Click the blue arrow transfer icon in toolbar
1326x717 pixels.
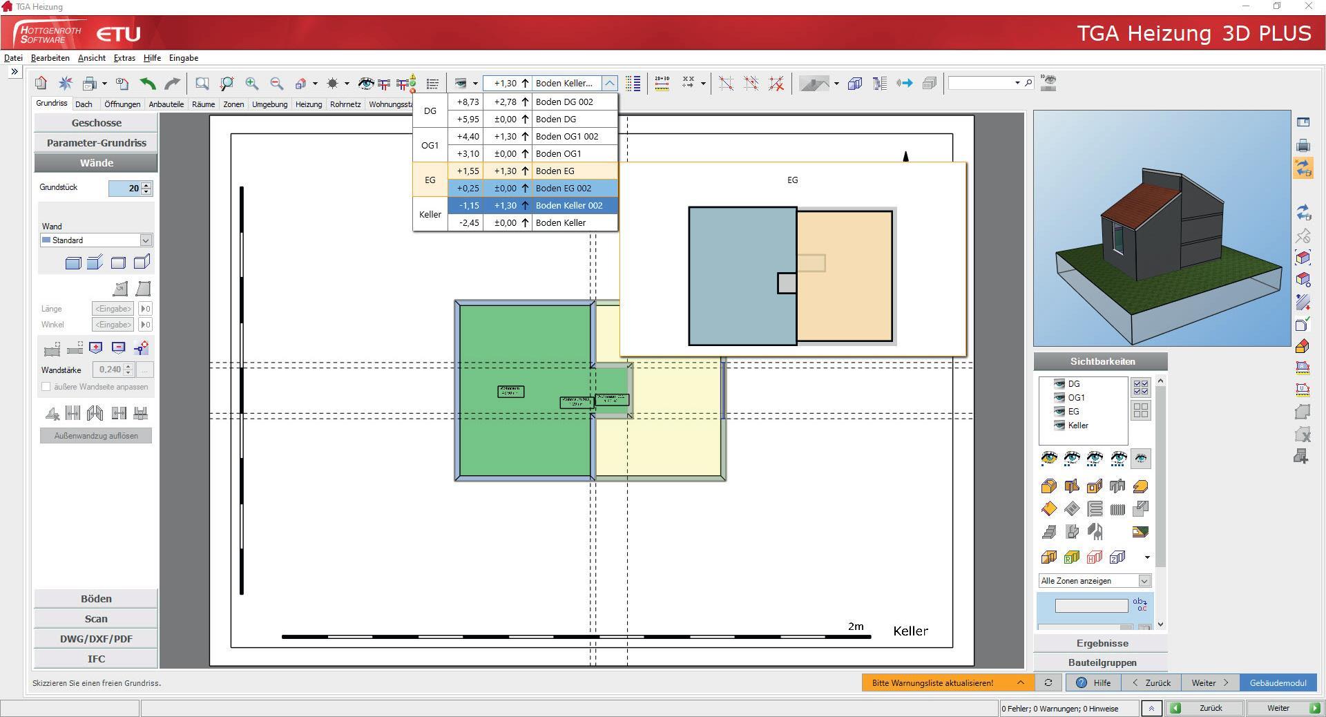(x=904, y=84)
